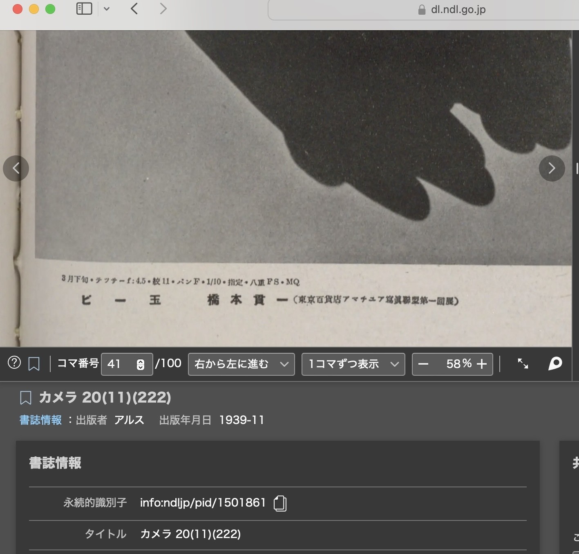This screenshot has height=554, width=579.
Task: Go back in Safari history
Action: (x=134, y=9)
